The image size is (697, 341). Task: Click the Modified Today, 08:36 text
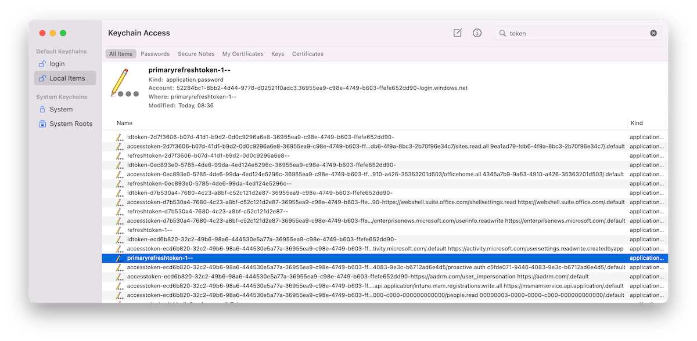pyautogui.click(x=181, y=106)
